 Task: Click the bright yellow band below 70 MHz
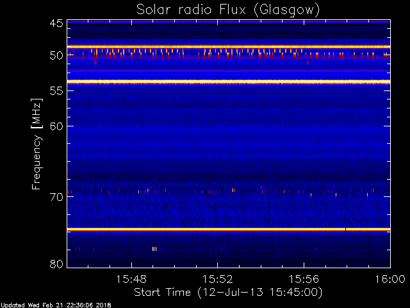pyautogui.click(x=229, y=230)
